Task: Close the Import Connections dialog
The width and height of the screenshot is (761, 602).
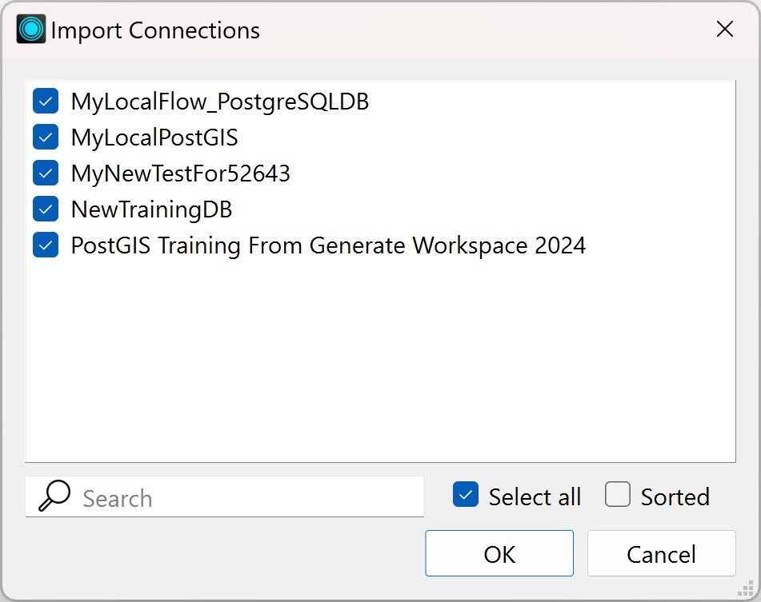Action: pos(725,29)
